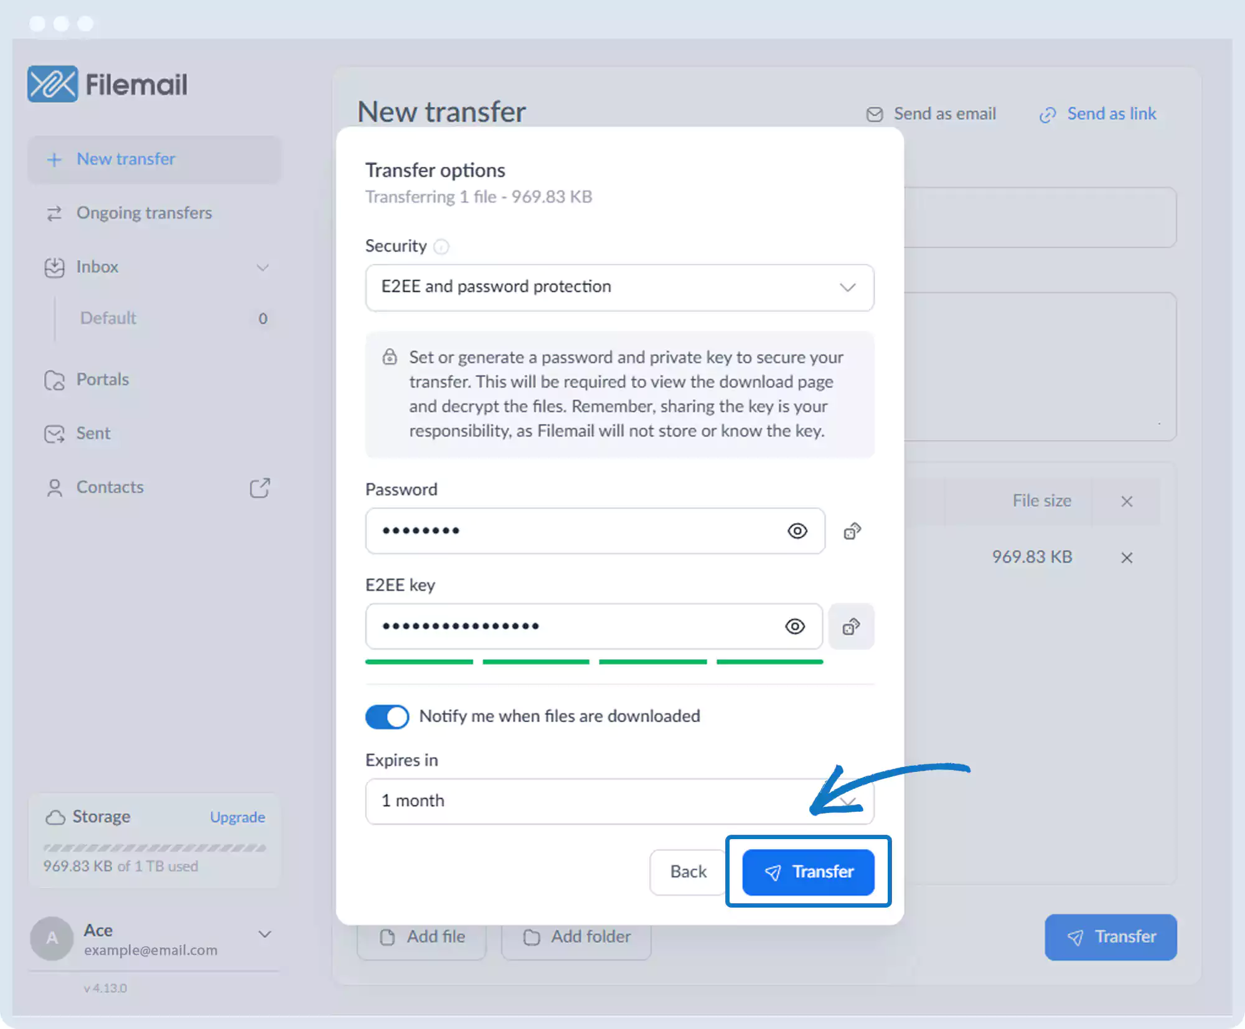The width and height of the screenshot is (1245, 1029).
Task: Remove the 969.83 KB file
Action: (x=1126, y=557)
